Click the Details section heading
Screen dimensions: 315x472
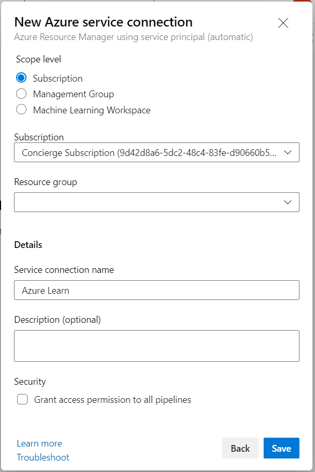pos(28,244)
